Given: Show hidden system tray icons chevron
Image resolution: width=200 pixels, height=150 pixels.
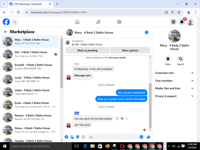Looking at the screenshot, I should pyautogui.click(x=169, y=146).
